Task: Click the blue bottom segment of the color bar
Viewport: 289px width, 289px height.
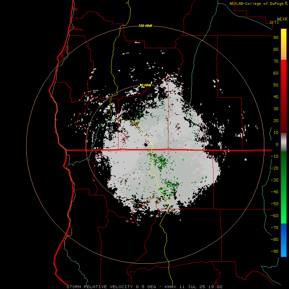Action: click(x=284, y=240)
